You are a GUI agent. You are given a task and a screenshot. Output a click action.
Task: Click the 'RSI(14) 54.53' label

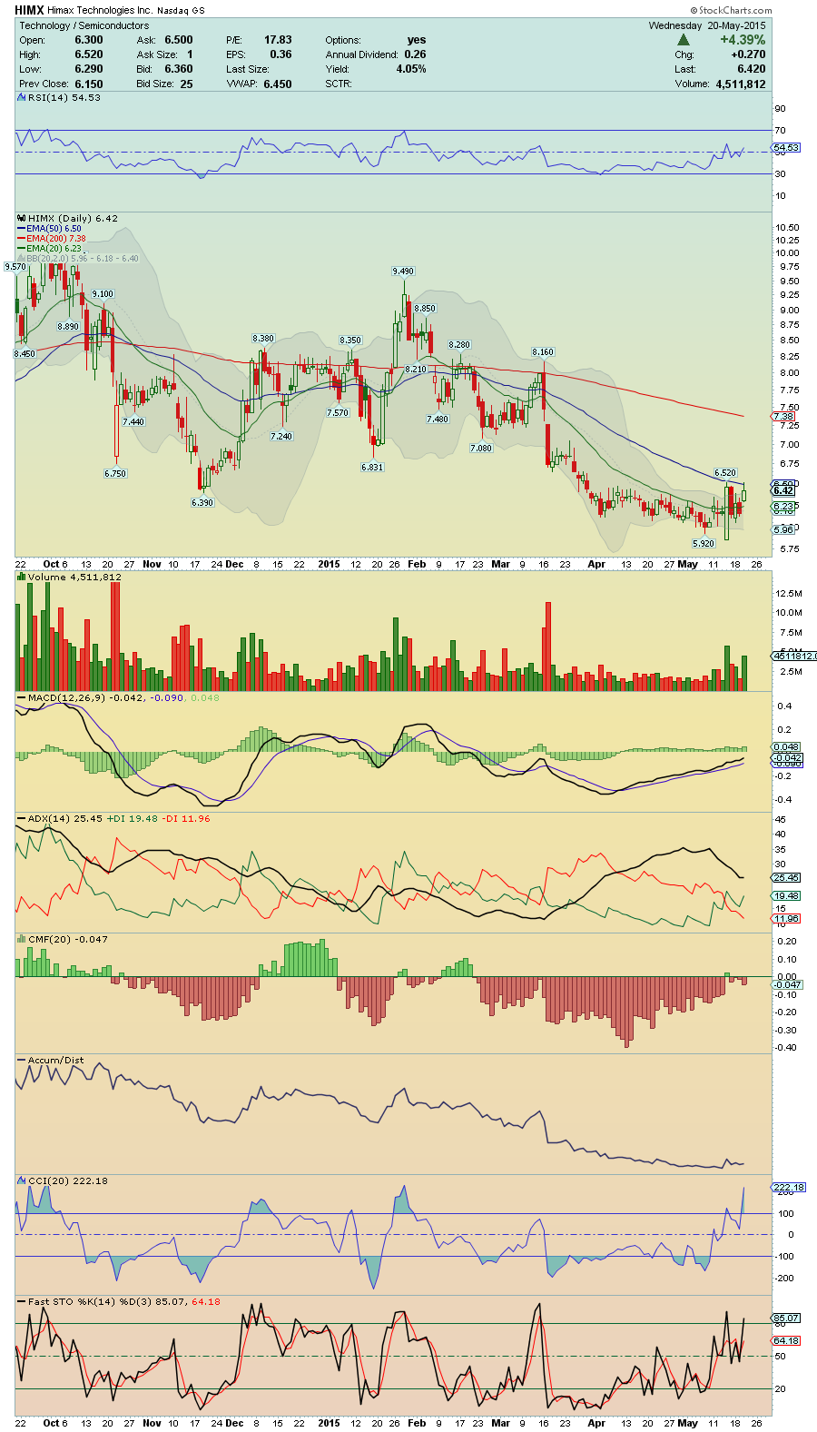coord(64,97)
